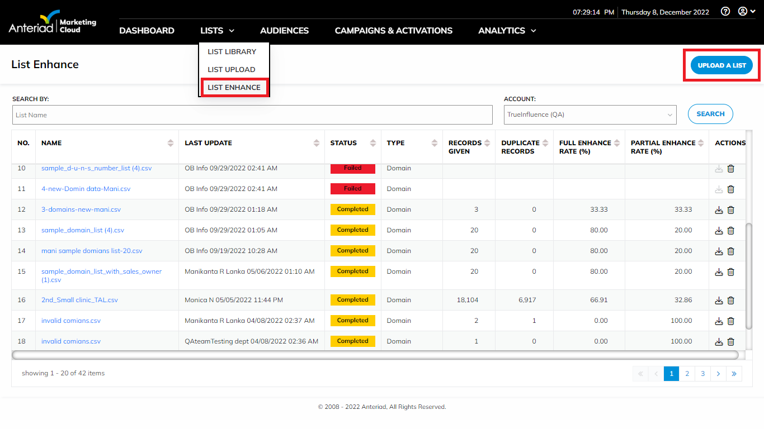Click the vertical table scrollbar thumb
764x429 pixels.
click(x=749, y=275)
